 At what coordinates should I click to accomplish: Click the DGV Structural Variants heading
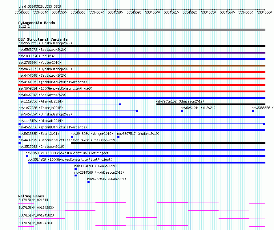(x=43, y=39)
